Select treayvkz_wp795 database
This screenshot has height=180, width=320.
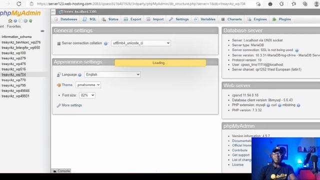click(13, 85)
